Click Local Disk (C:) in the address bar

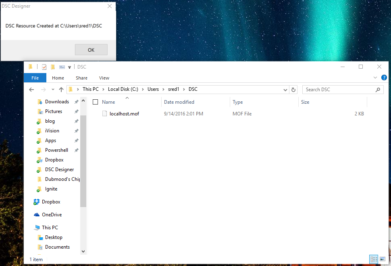123,89
